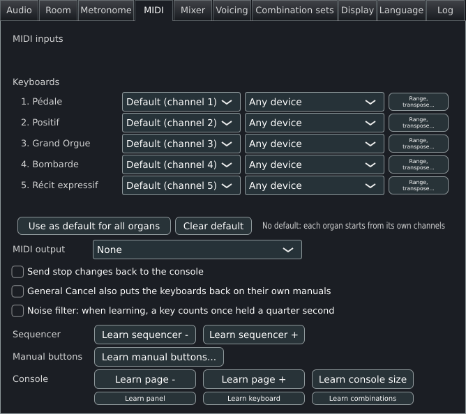Open Récit expressif device dropdown
This screenshot has height=414, width=466.
315,185
